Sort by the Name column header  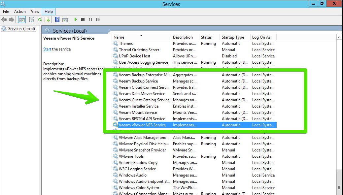[141, 37]
